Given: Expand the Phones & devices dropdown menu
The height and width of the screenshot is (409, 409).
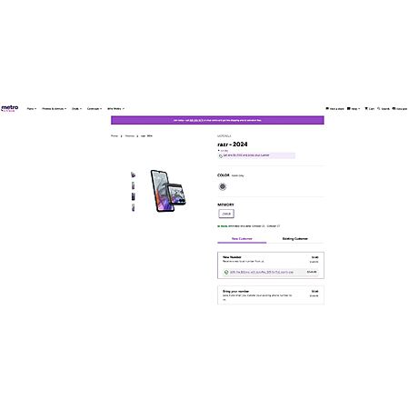Looking at the screenshot, I should pos(54,108).
